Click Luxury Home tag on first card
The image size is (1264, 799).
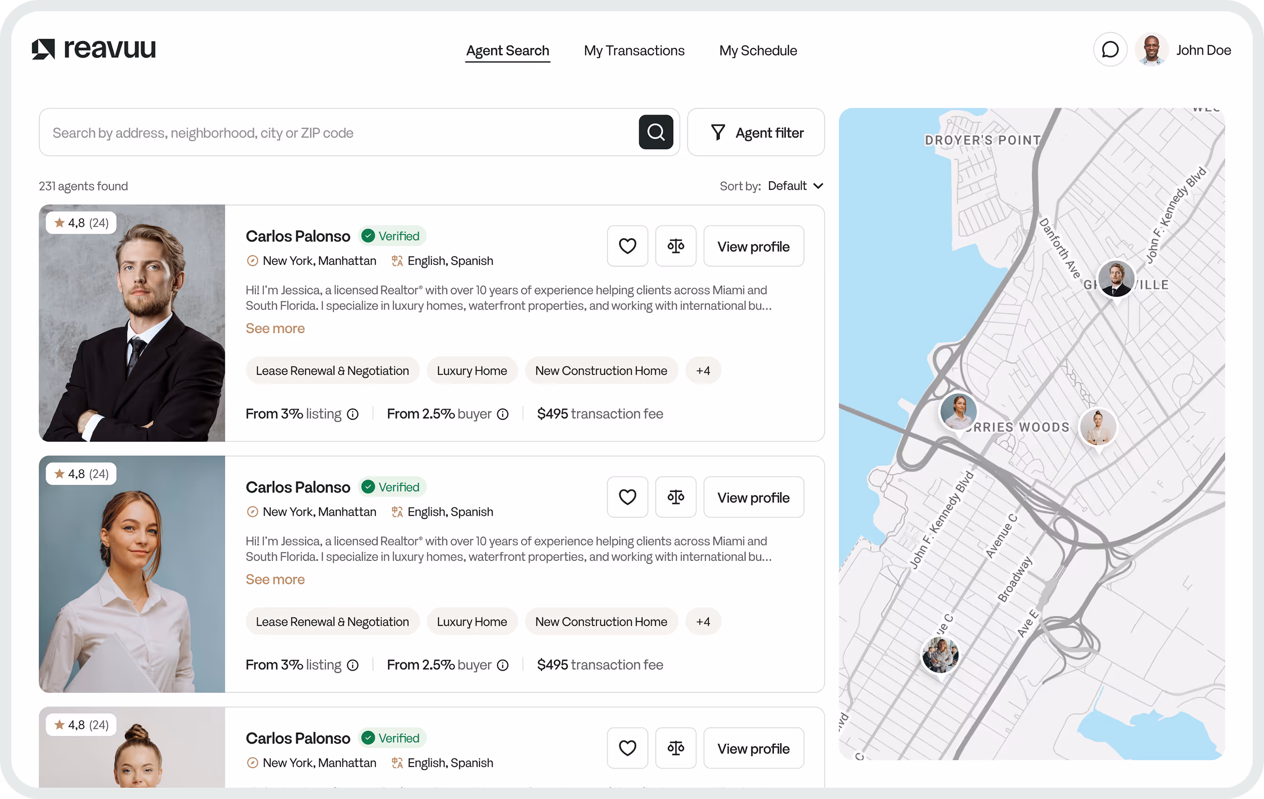pyautogui.click(x=472, y=371)
